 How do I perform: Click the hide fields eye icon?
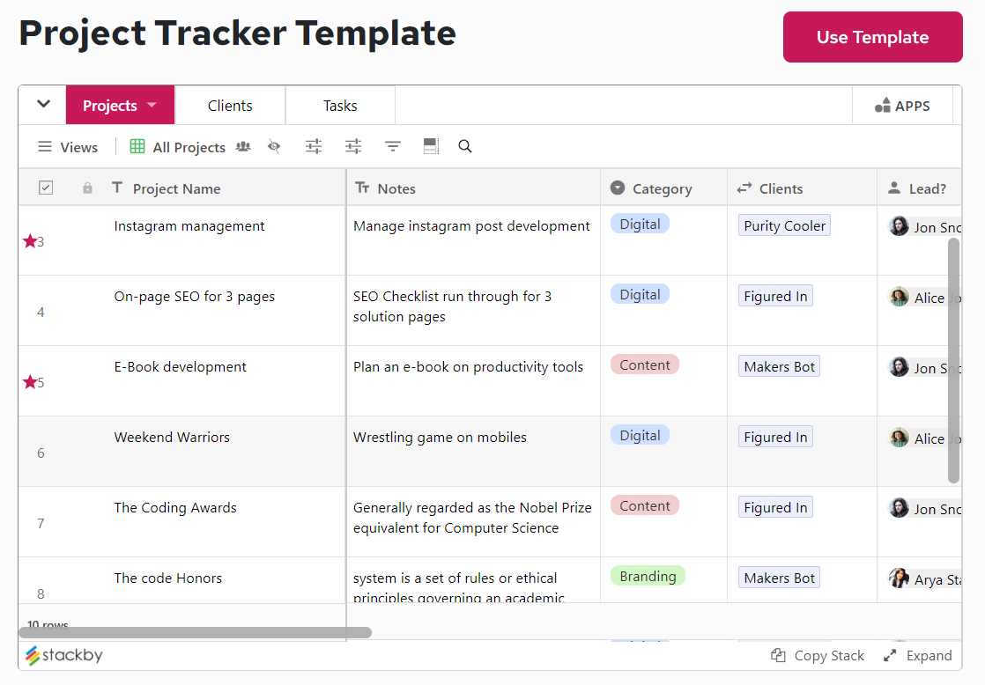pos(274,146)
